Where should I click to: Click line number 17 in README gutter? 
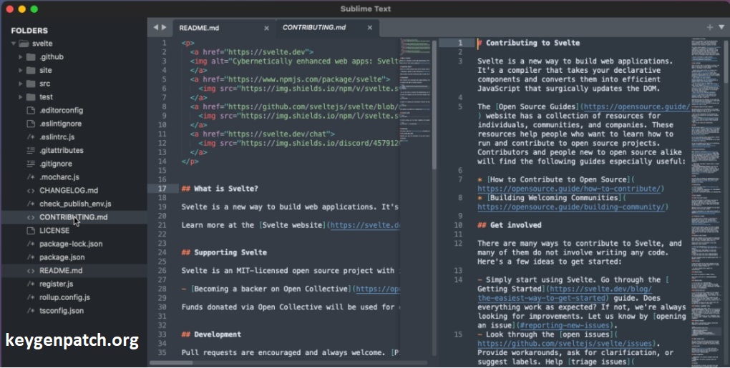point(162,189)
